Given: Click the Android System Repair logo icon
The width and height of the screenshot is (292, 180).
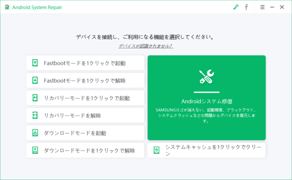Looking at the screenshot, I should 7,7.
